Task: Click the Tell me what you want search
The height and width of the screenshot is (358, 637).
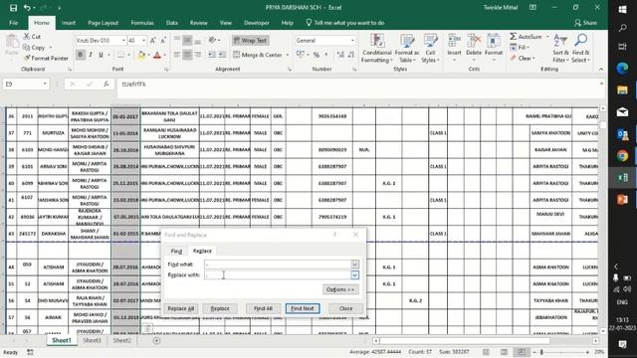Action: point(345,23)
